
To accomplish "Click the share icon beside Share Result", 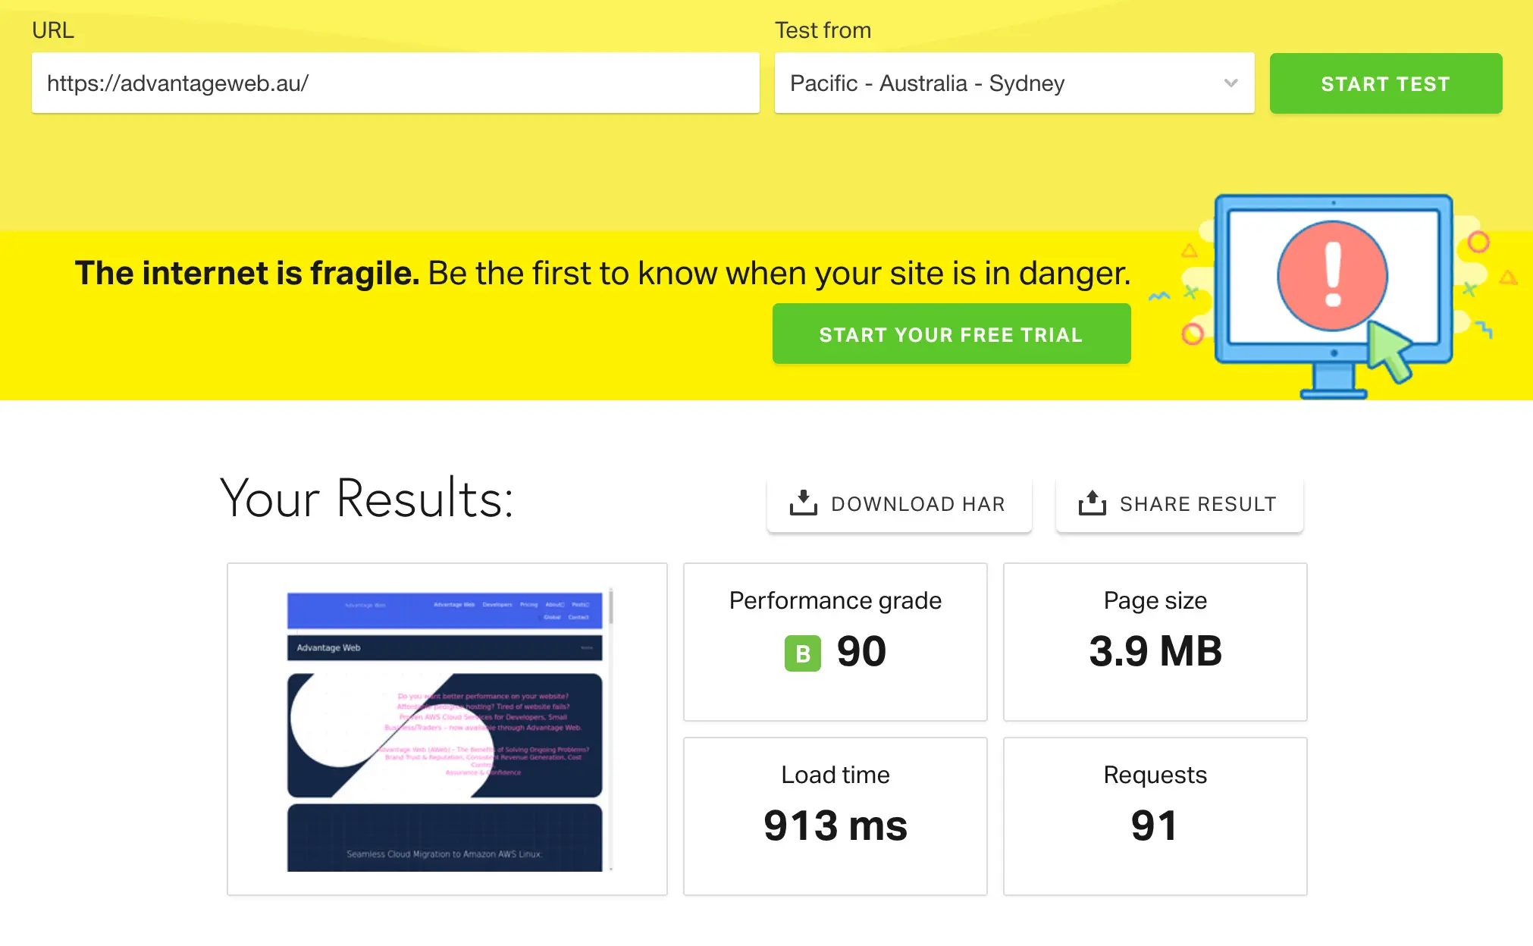I will [x=1092, y=503].
